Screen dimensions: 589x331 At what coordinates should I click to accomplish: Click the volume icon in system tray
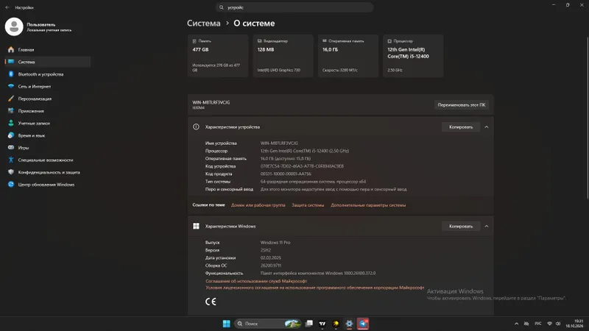[x=558, y=324]
